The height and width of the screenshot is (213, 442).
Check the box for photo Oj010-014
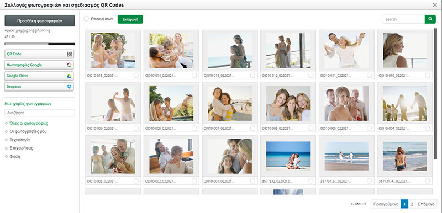(194, 75)
